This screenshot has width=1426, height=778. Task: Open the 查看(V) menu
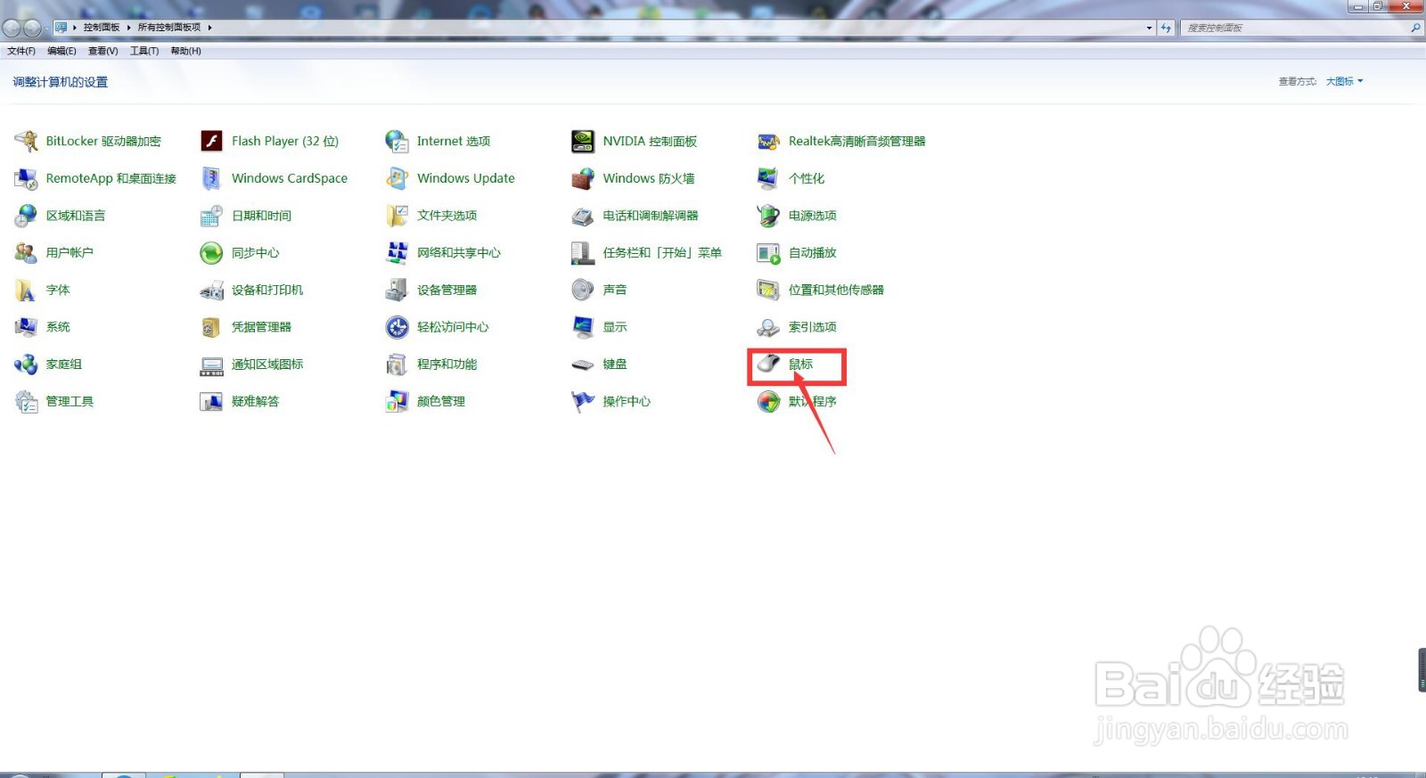click(x=103, y=51)
